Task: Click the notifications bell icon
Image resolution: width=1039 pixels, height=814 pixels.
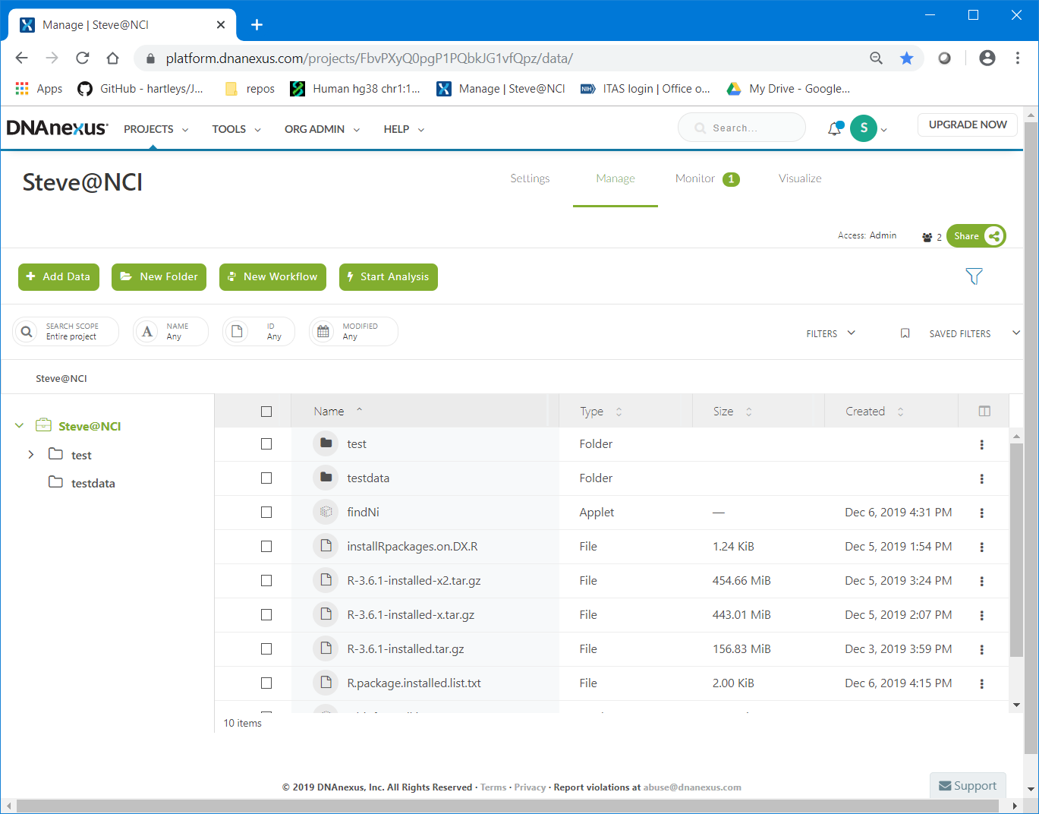Action: pyautogui.click(x=834, y=129)
